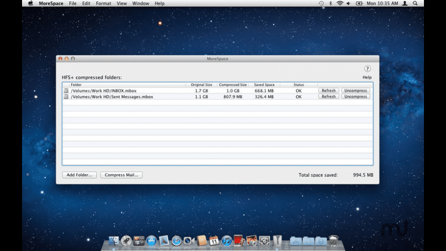Open the Format menu
The image size is (446, 251).
click(104, 4)
